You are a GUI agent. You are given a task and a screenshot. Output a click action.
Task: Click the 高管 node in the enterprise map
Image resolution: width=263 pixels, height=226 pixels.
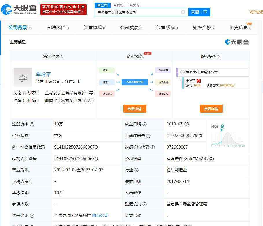(107, 82)
